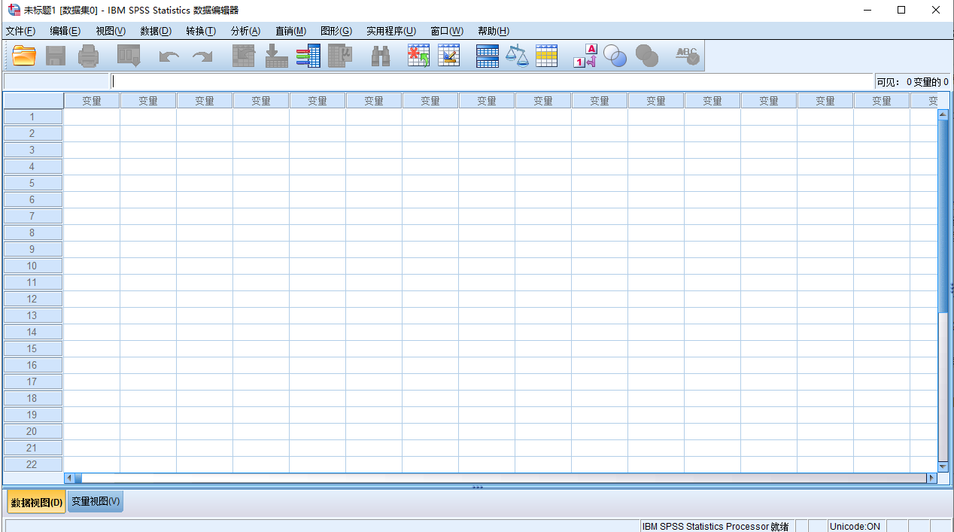The height and width of the screenshot is (532, 954).
Task: Switch to the 变量视图(V) tab
Action: tap(96, 501)
